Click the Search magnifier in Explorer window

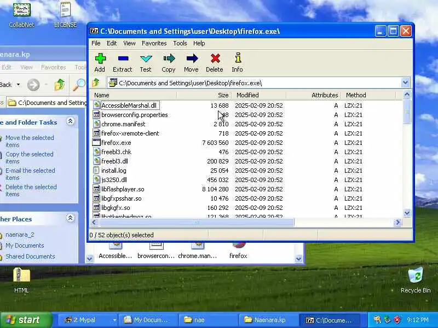[x=79, y=85]
